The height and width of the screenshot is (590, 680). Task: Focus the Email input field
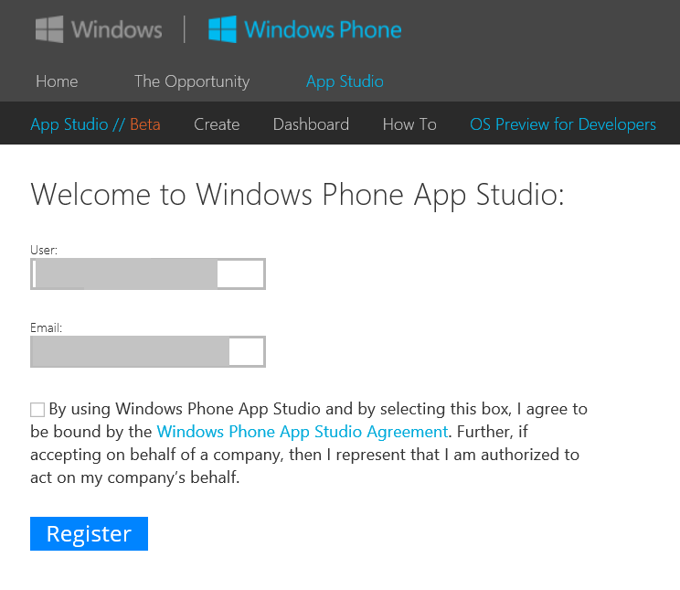pos(148,352)
